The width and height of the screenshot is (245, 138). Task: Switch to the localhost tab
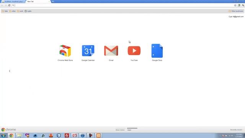coord(13,2)
